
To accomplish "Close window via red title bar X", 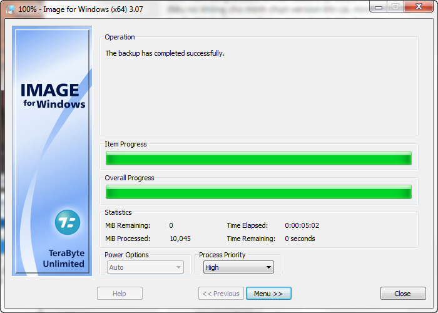I will [419, 7].
